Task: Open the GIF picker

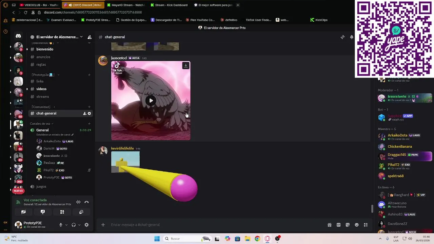Action: coord(338,225)
